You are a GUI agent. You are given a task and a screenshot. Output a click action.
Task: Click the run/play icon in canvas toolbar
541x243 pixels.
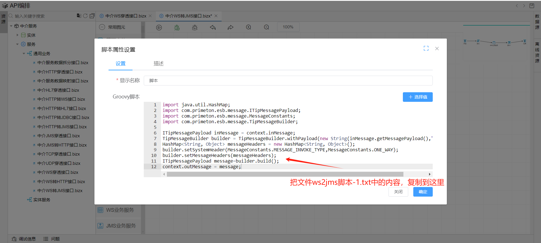159,27
